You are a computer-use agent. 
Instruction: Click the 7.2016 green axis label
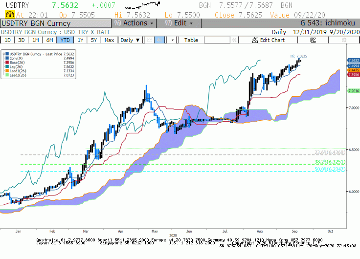[353, 91]
